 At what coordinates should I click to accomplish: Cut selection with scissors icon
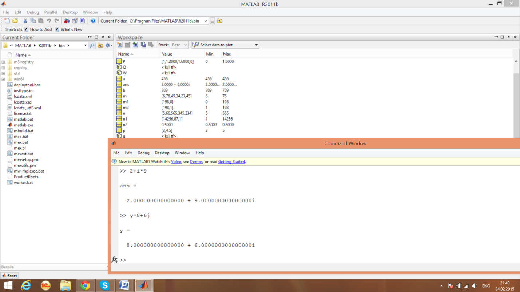(x=25, y=21)
